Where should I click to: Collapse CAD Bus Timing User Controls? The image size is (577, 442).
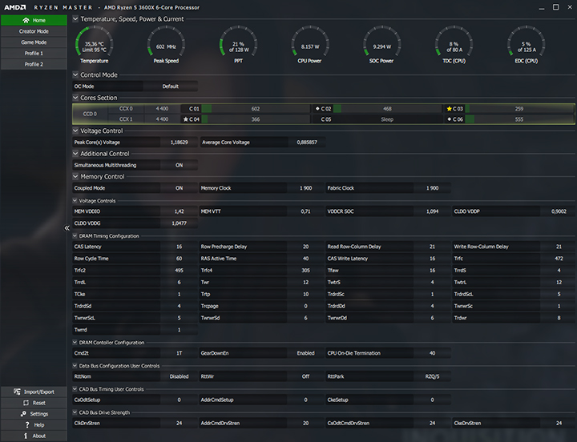tap(75, 389)
